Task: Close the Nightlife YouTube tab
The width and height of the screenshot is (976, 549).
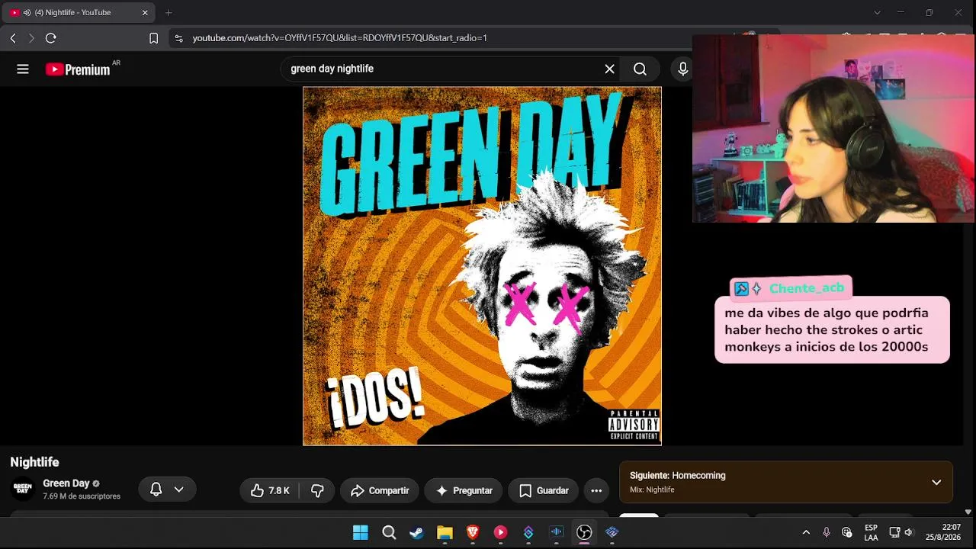Action: [x=145, y=12]
